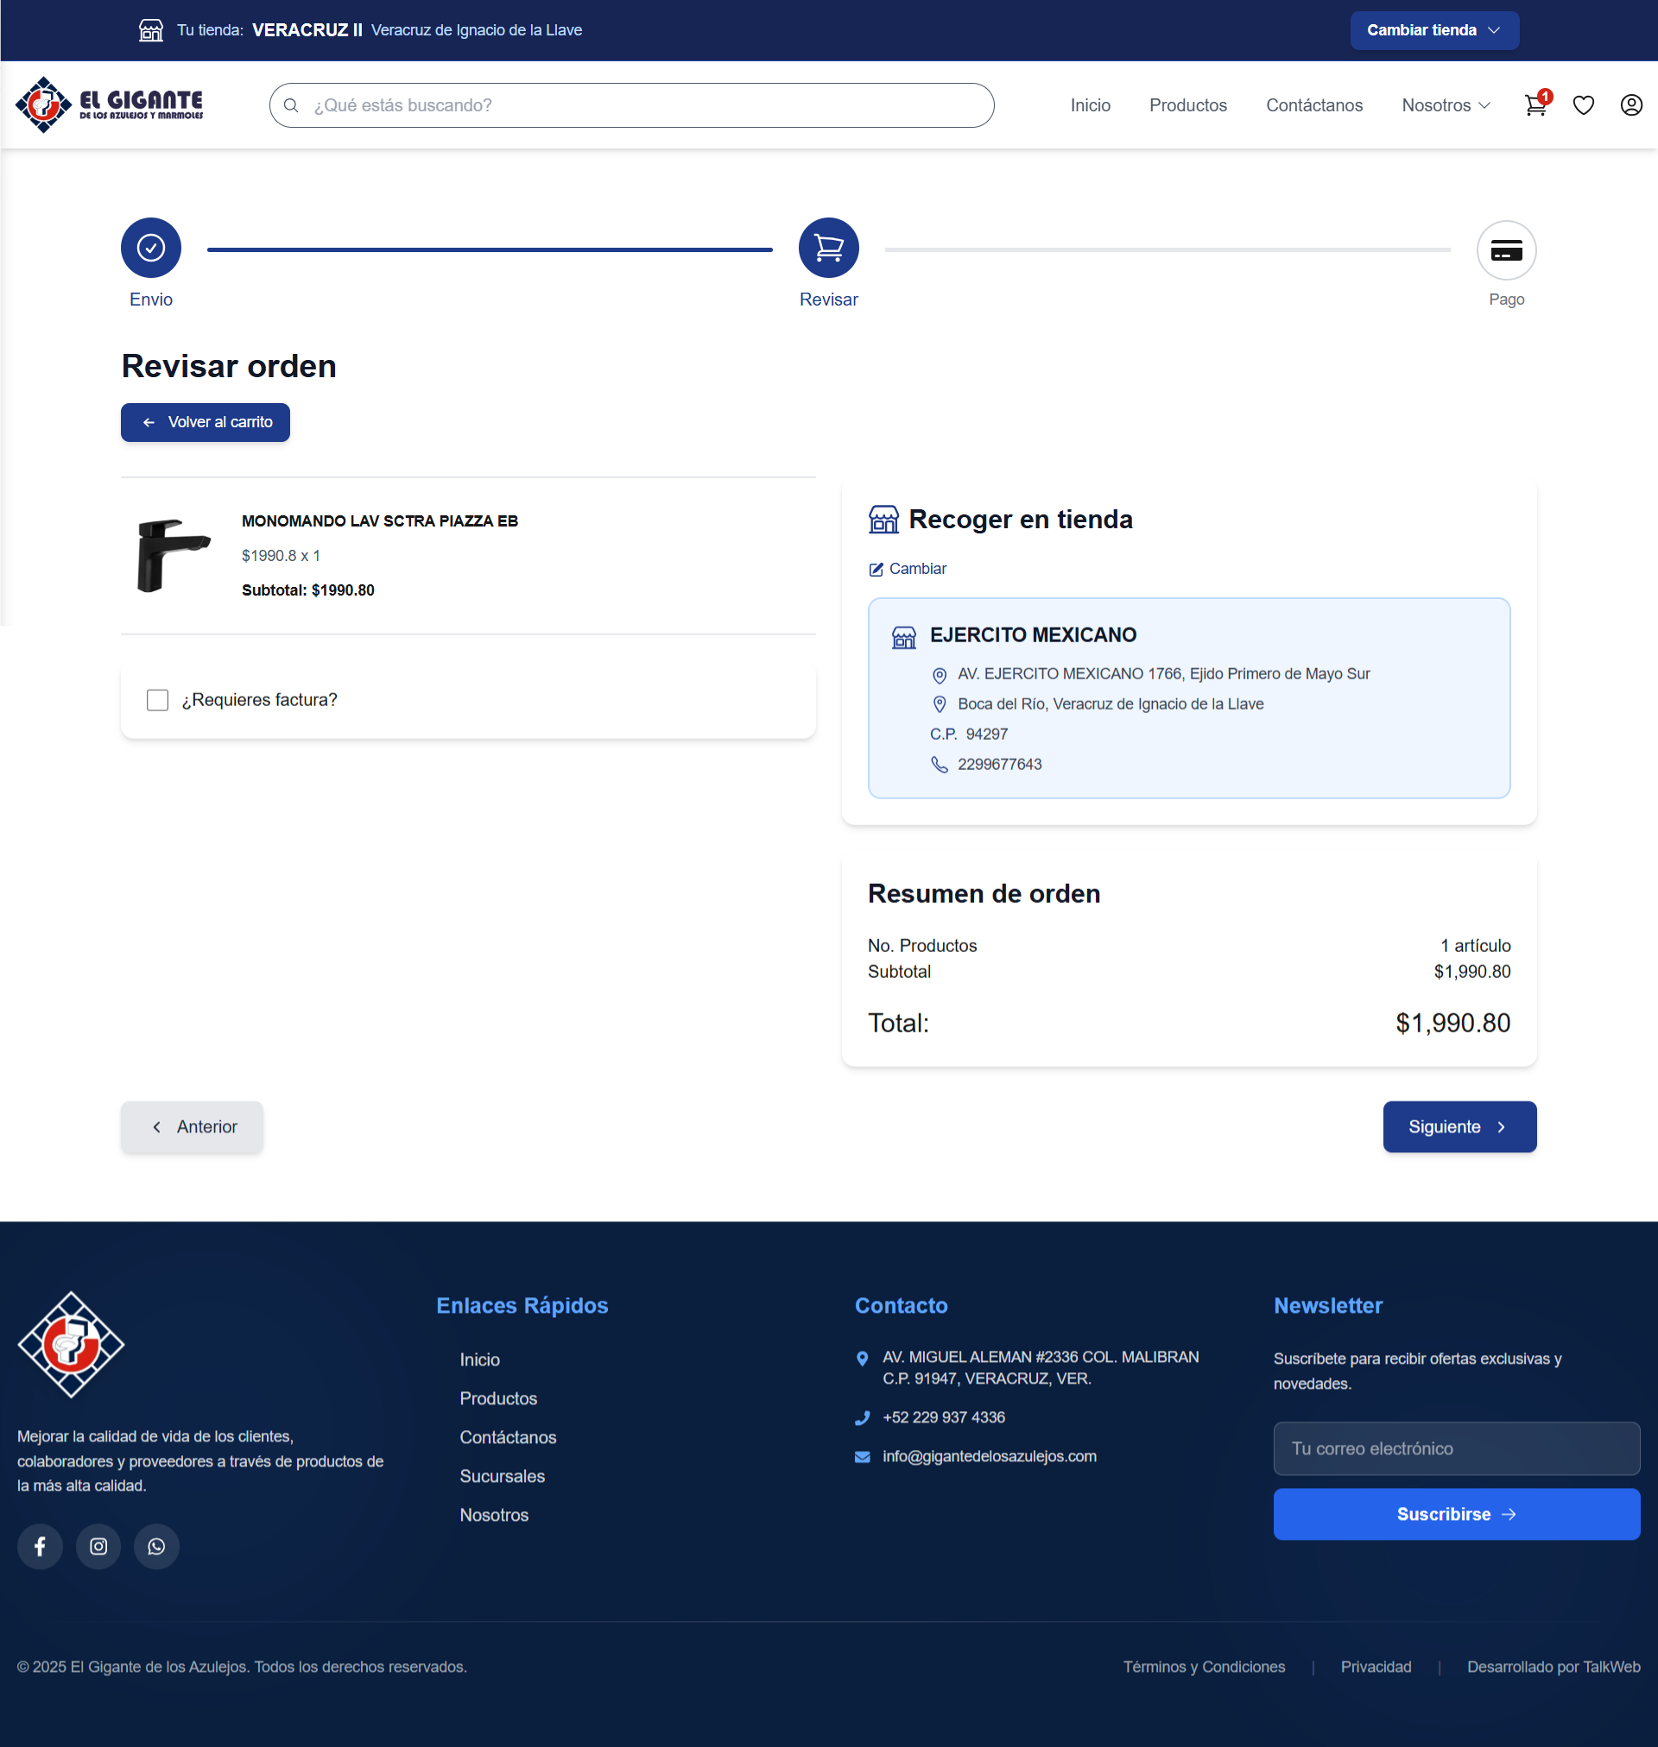The height and width of the screenshot is (1747, 1658).
Task: Check the ¿Requieres factura? checkbox
Action: pos(157,698)
